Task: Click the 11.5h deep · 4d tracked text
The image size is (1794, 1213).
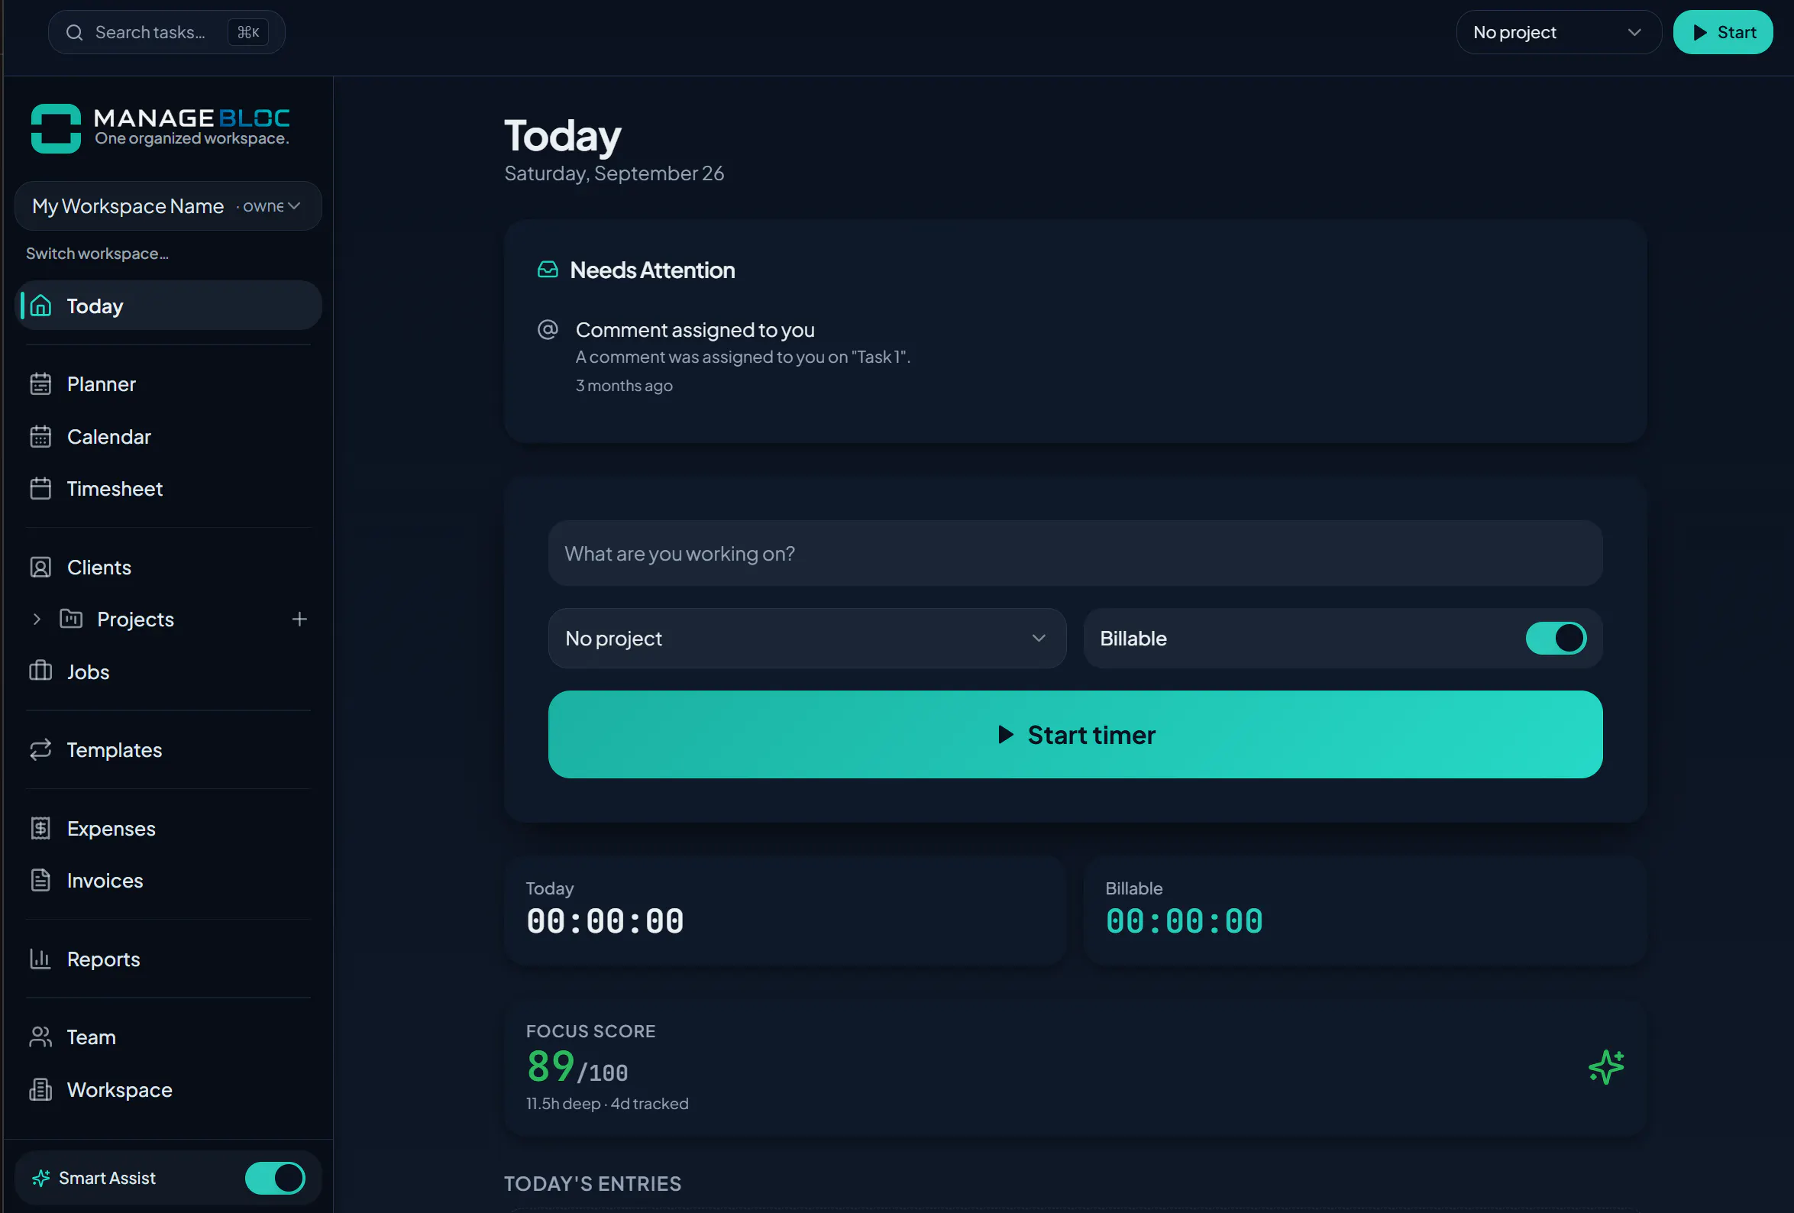Action: tap(606, 1104)
